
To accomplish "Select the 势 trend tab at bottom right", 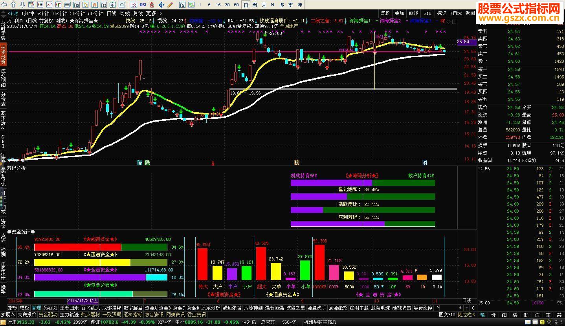I will 515,315.
